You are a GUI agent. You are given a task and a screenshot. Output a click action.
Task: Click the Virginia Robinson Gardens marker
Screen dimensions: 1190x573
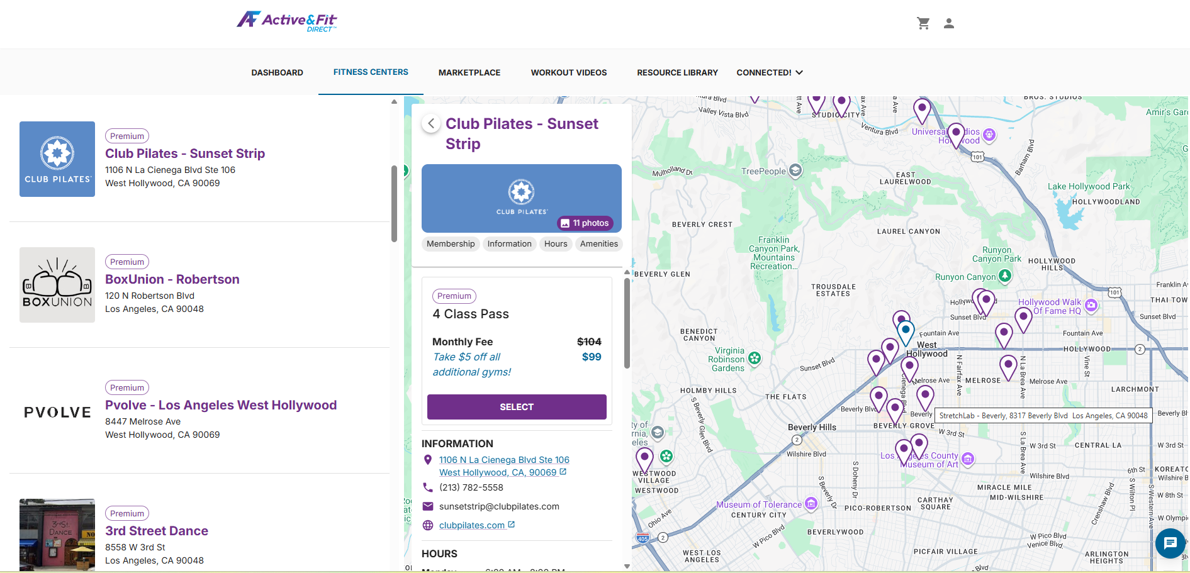(755, 359)
